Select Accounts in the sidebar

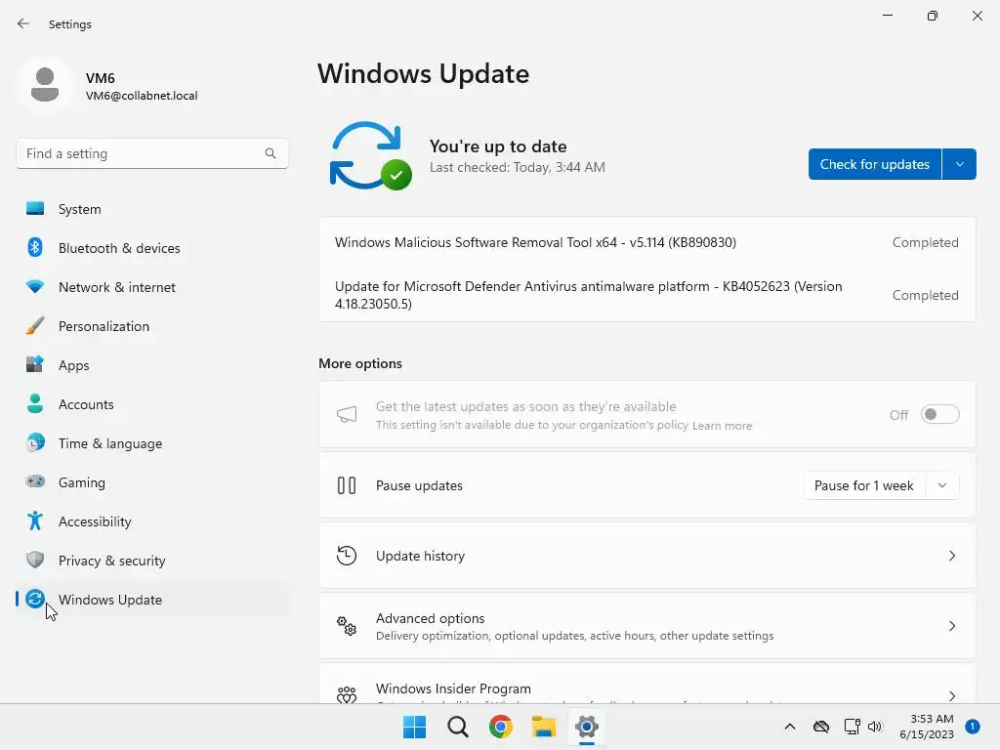[x=151, y=404]
